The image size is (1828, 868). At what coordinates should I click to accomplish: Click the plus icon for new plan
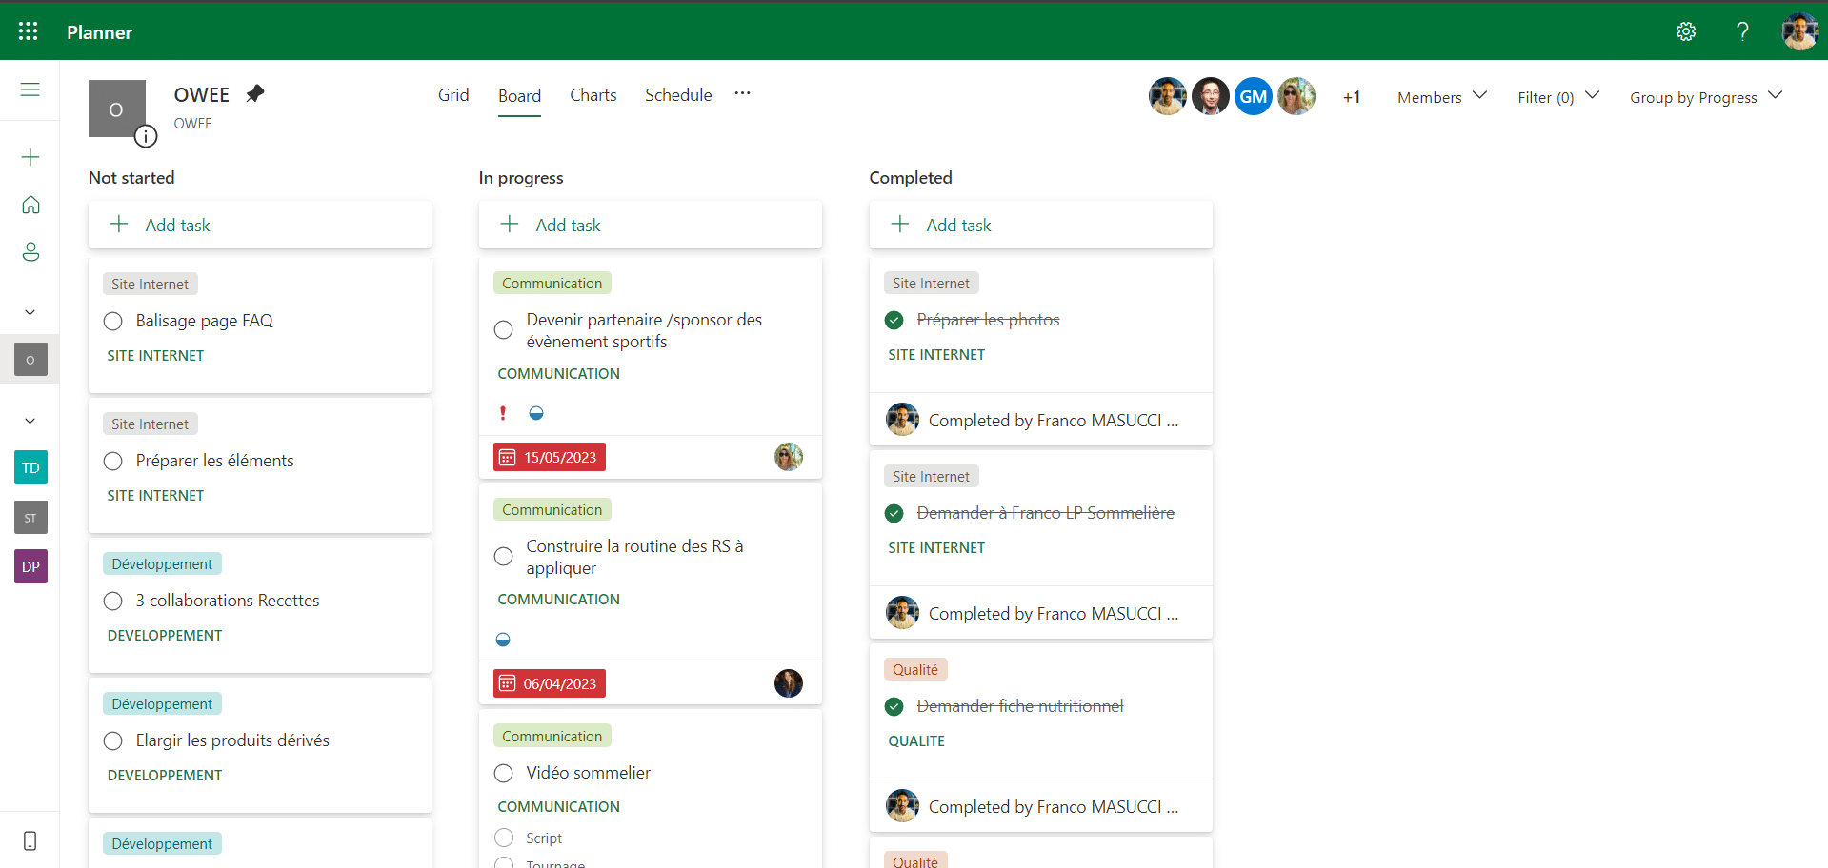pyautogui.click(x=30, y=157)
